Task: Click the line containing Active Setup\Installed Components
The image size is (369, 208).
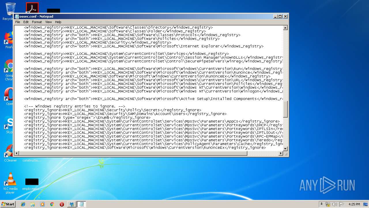Action: click(x=154, y=99)
